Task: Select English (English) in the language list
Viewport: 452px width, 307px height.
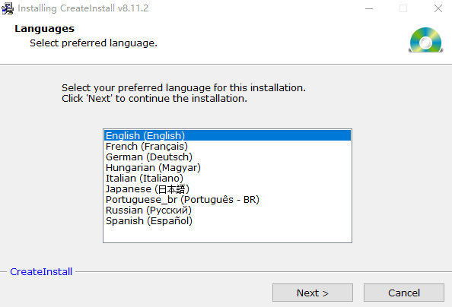Action: (x=228, y=135)
